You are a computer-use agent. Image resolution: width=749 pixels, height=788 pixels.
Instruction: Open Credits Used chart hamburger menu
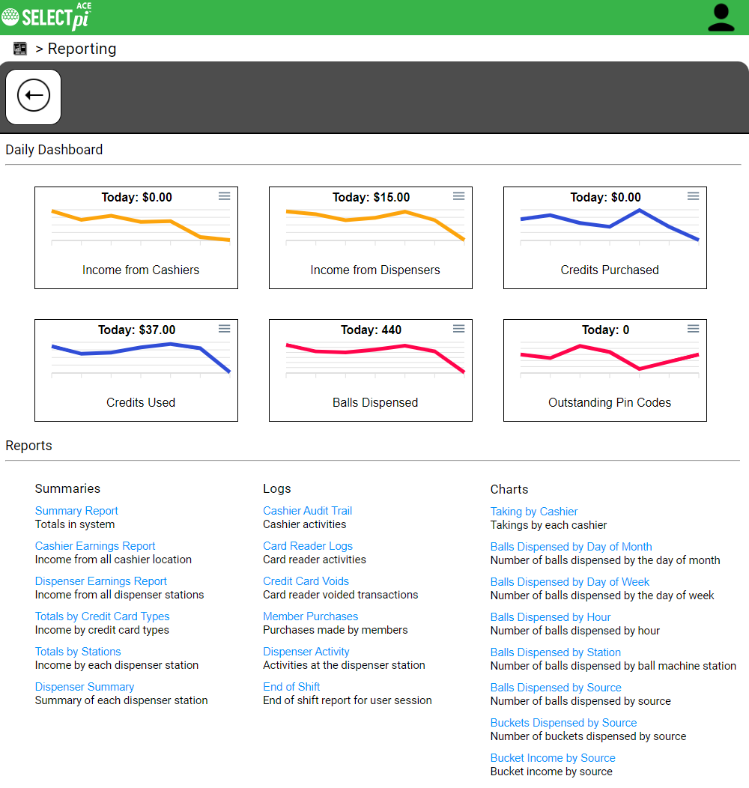pyautogui.click(x=224, y=329)
